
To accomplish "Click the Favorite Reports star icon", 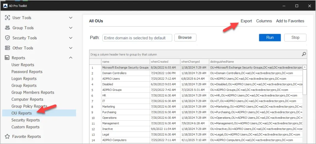I will click(x=7, y=136).
